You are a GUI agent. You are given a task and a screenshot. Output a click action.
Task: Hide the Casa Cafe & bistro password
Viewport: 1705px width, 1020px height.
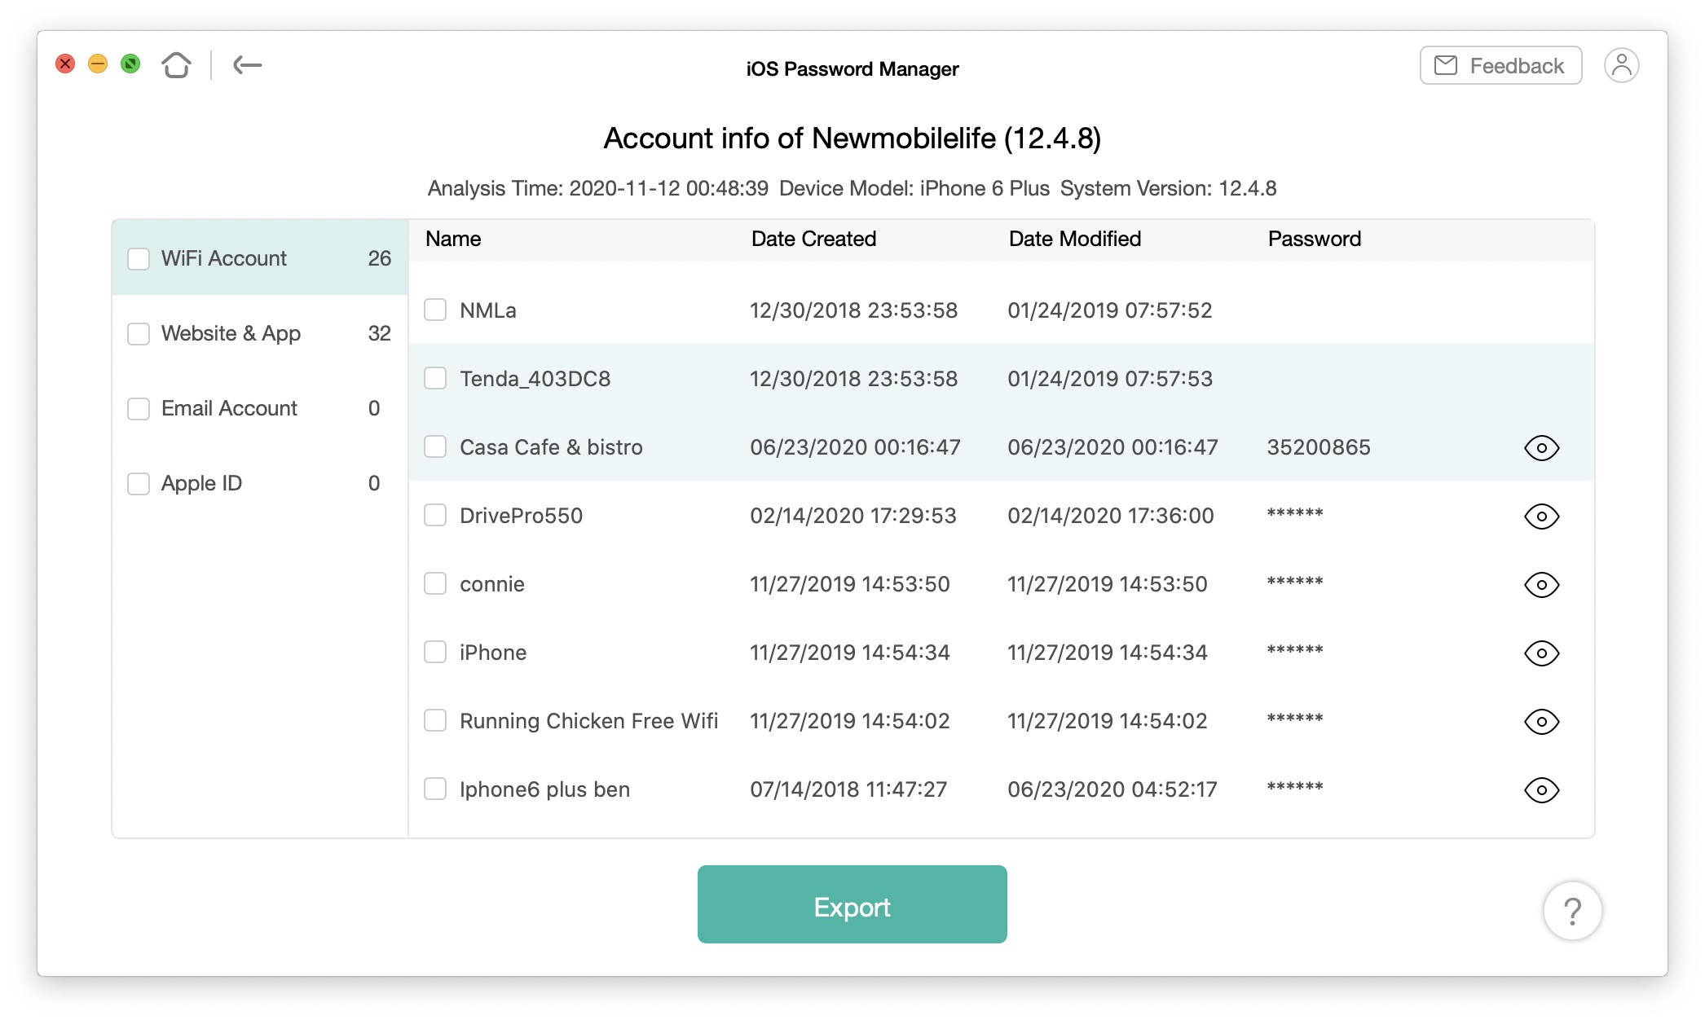(x=1541, y=448)
